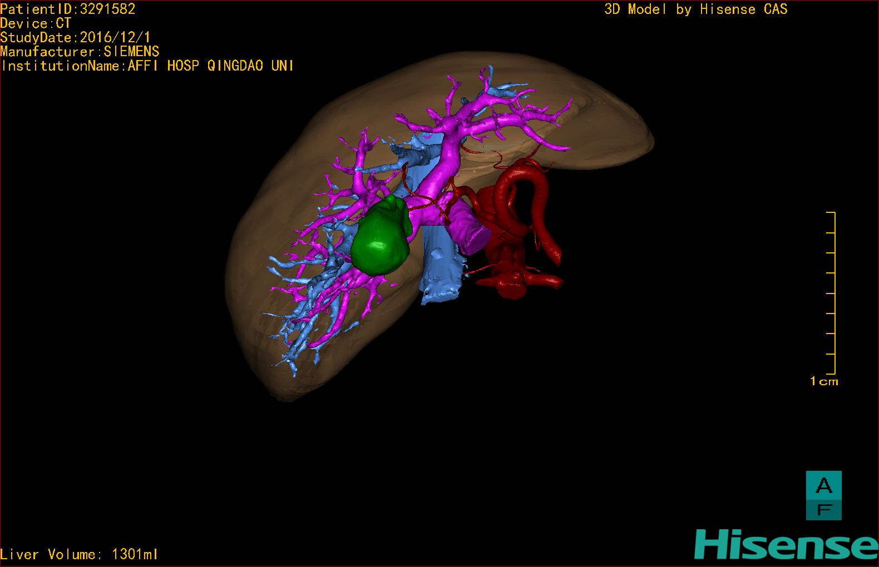Click the "F" face of the orientation cube
This screenshot has width=879, height=567.
(823, 509)
